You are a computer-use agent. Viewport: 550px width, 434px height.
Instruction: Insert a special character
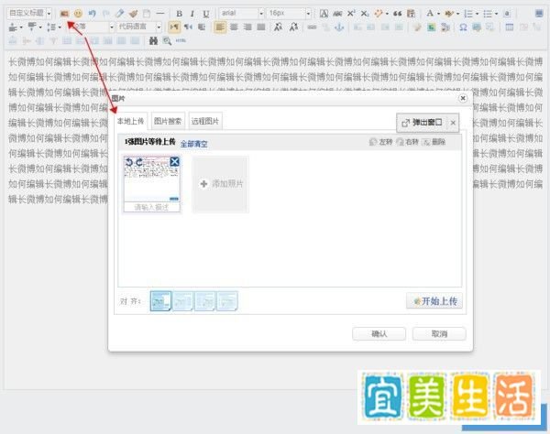tap(463, 27)
